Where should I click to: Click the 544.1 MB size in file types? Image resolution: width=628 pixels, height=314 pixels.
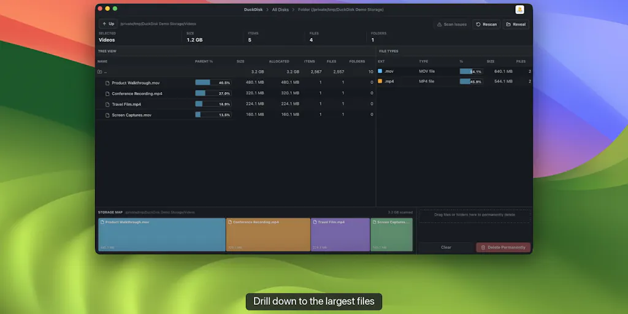503,82
